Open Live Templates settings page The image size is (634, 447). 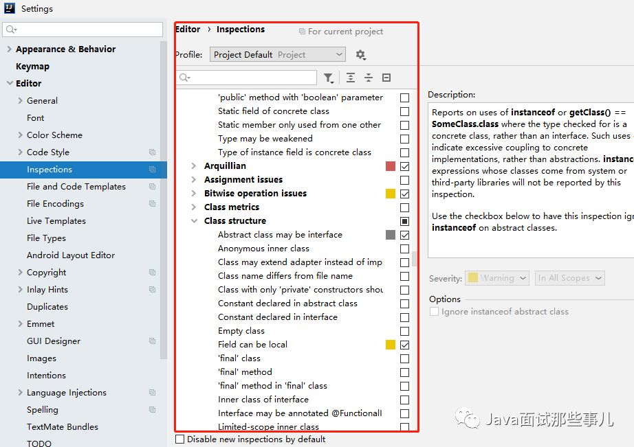coord(56,221)
